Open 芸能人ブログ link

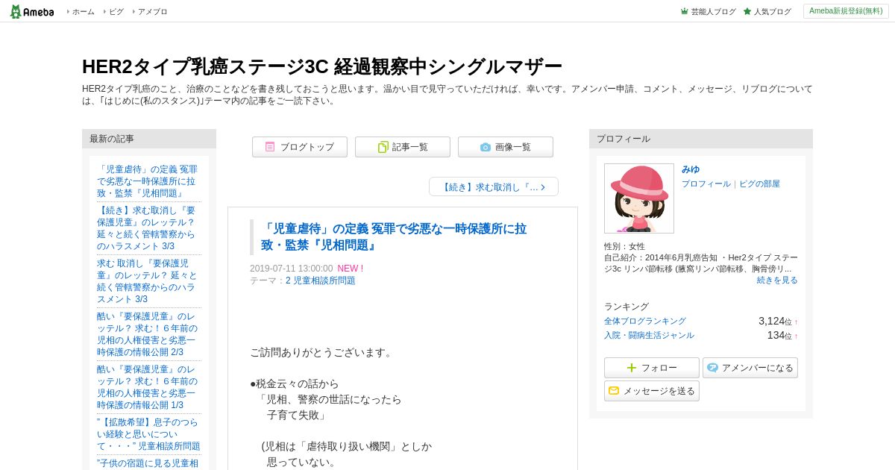(x=713, y=11)
